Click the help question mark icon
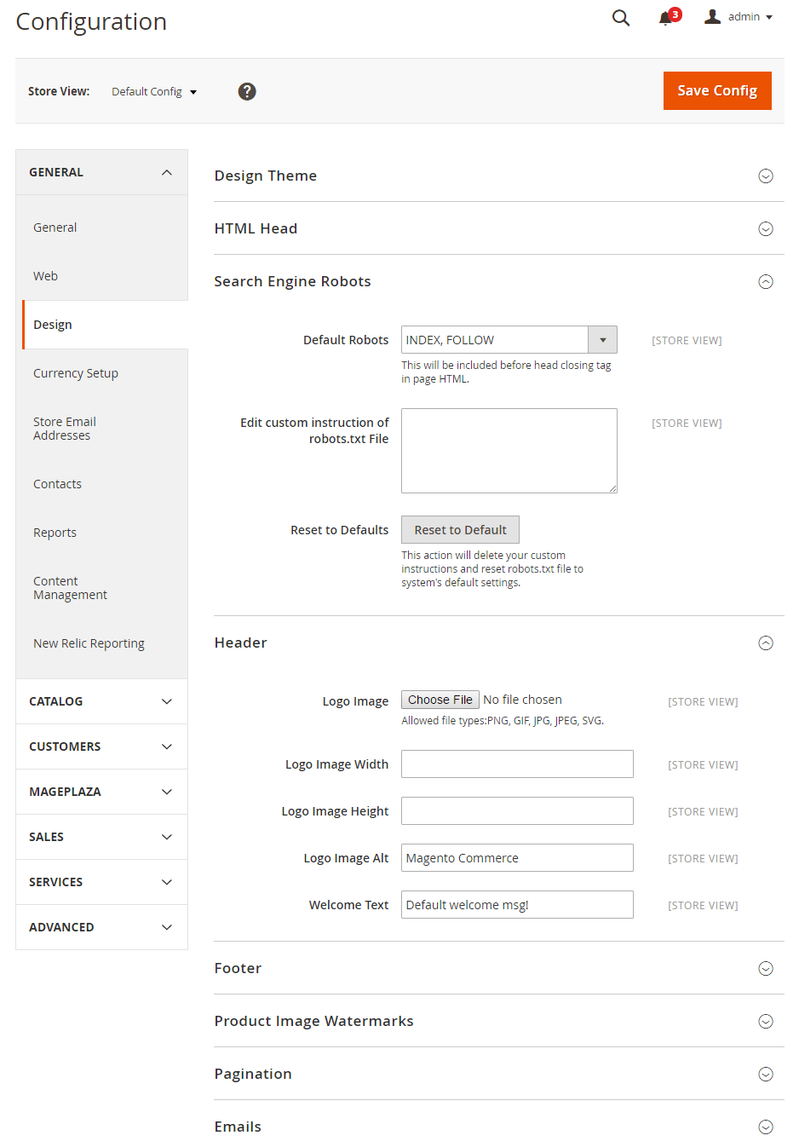 247,91
